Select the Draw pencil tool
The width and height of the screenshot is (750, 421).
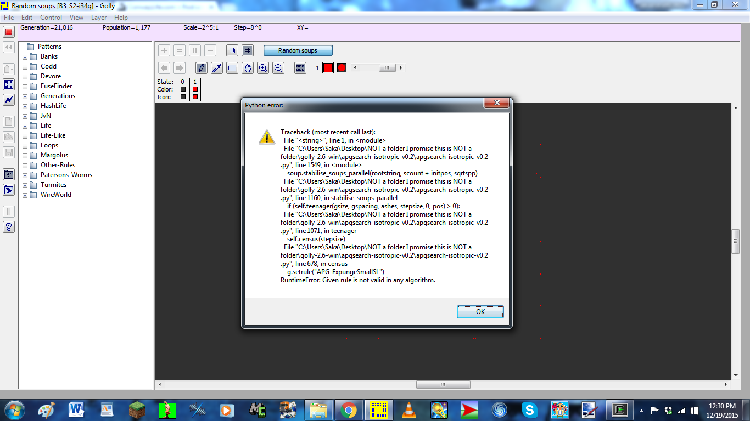[202, 68]
